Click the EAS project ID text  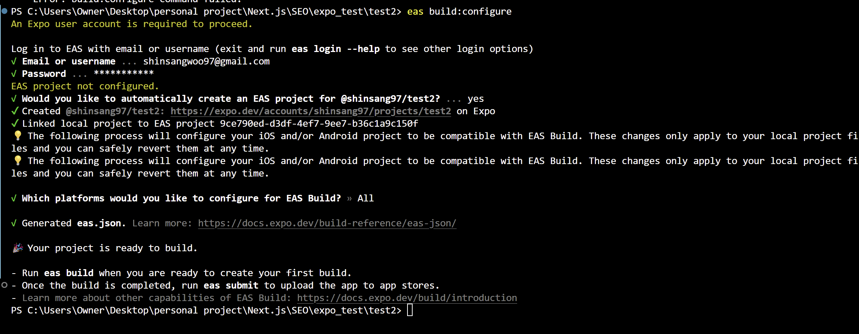point(319,123)
